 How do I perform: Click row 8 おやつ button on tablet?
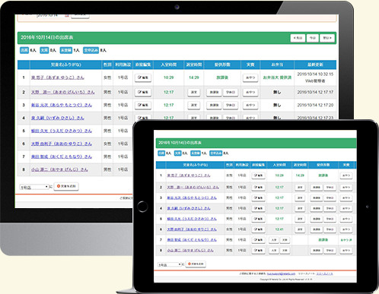pos(346,251)
